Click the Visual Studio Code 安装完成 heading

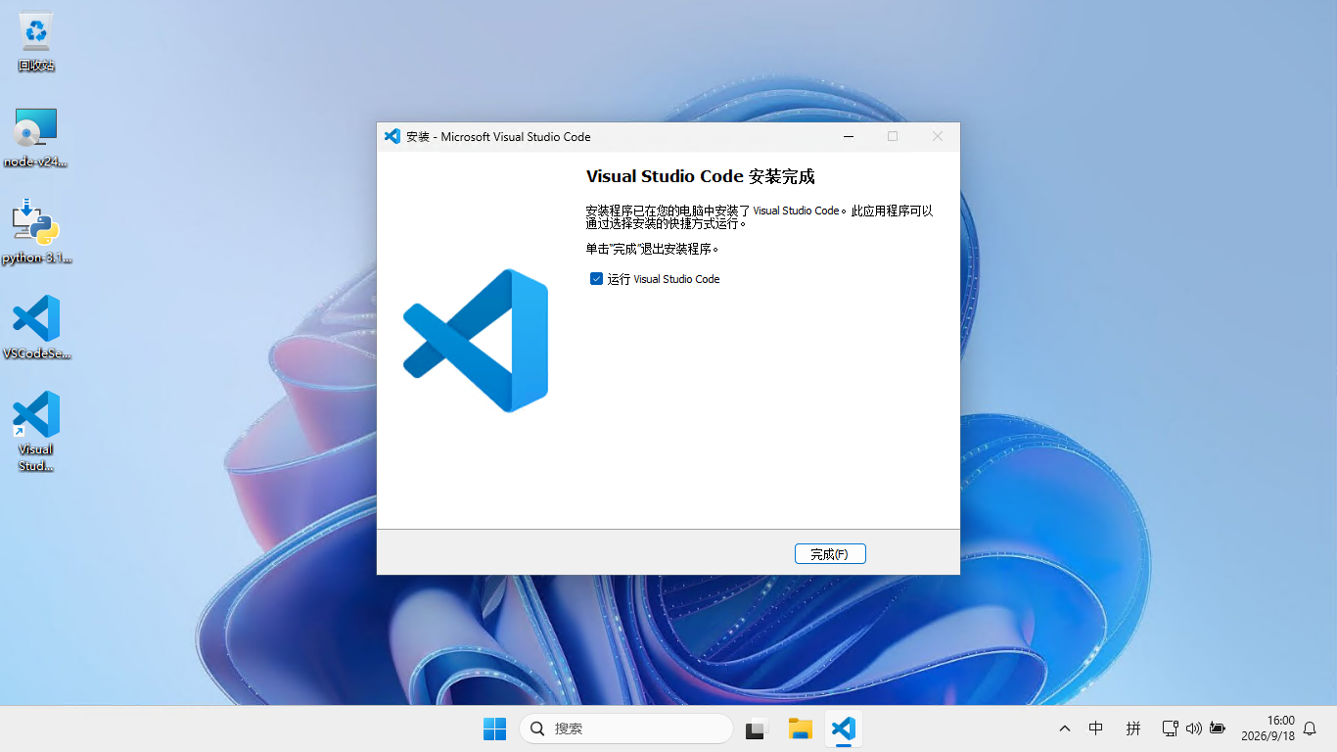point(700,176)
